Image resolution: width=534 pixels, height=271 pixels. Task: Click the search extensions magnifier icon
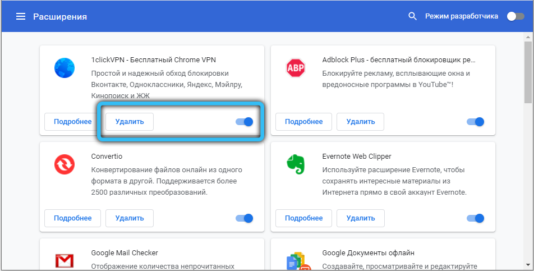point(412,16)
